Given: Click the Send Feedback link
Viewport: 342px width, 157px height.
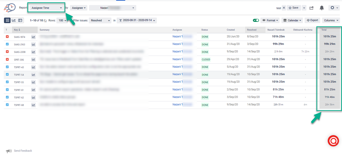Looking at the screenshot, I should point(23,151).
